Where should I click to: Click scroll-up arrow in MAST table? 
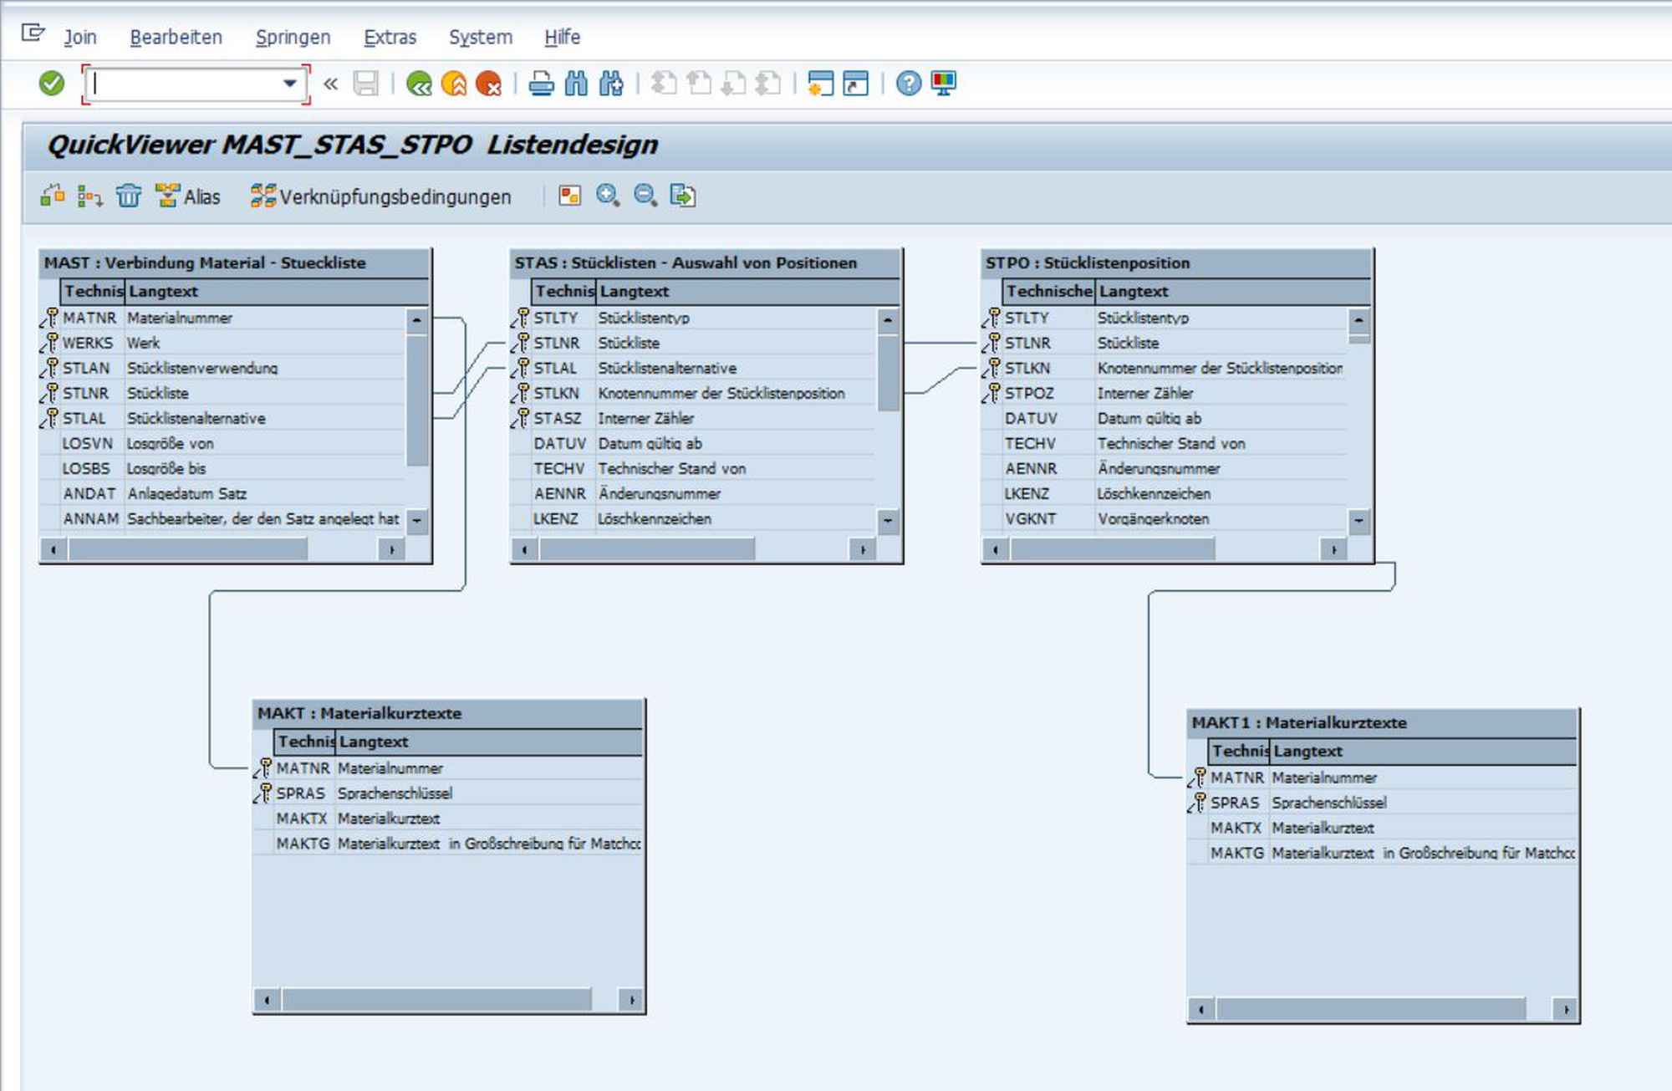click(416, 320)
